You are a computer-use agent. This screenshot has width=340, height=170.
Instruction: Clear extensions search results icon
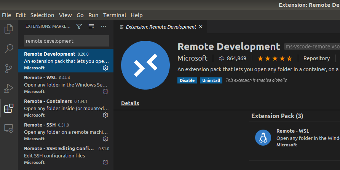click(91, 26)
